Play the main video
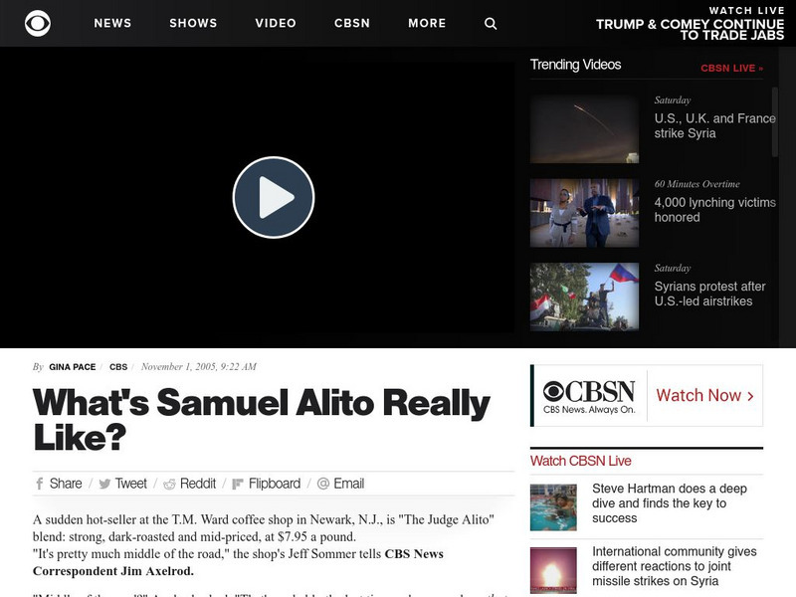 [274, 197]
